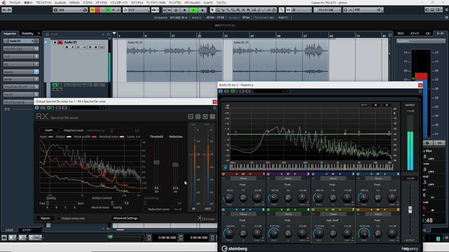
Task: Switch to the VSTi tab in right zone
Action: [401, 33]
